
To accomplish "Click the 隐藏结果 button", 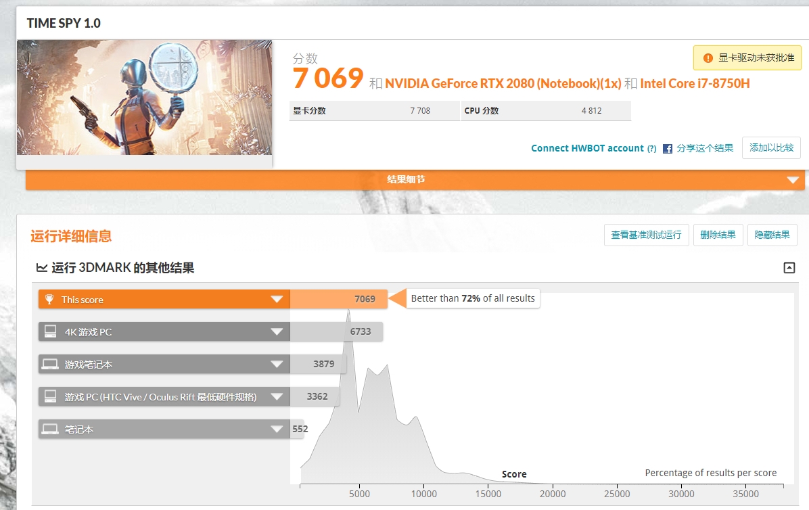I will coord(772,235).
